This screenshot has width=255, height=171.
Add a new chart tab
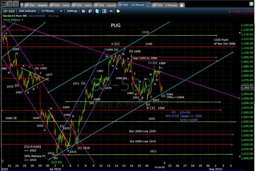tap(181, 5)
